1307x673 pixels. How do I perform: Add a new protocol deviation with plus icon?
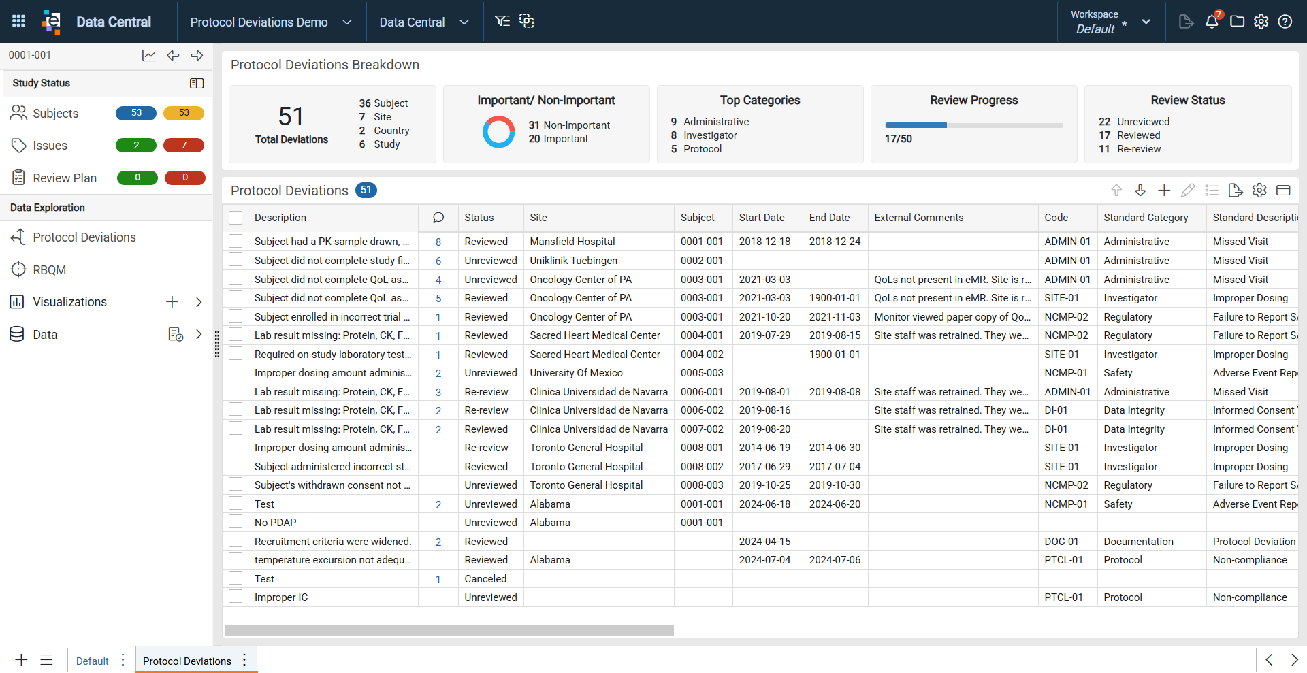[x=1164, y=191]
